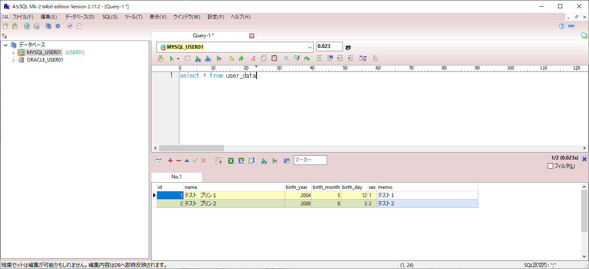Expand the ORACLE_USER01 tree node
This screenshot has width=589, height=269.
14,60
